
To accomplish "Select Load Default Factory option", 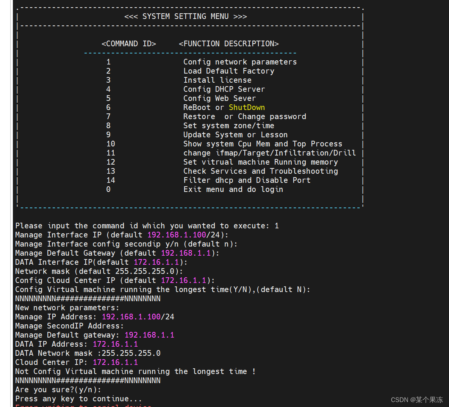I will [x=228, y=71].
